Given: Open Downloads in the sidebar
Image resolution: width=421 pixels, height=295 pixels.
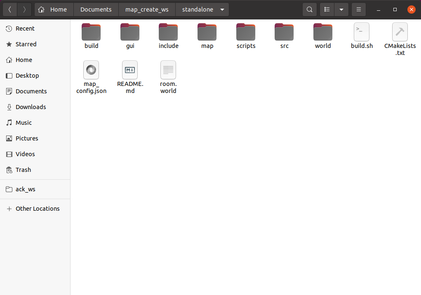Looking at the screenshot, I should (35, 107).
